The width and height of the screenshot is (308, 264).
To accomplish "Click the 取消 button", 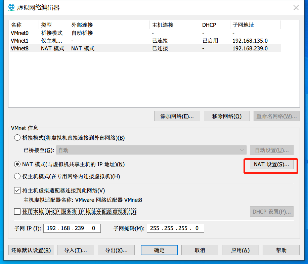I will tap(200, 250).
